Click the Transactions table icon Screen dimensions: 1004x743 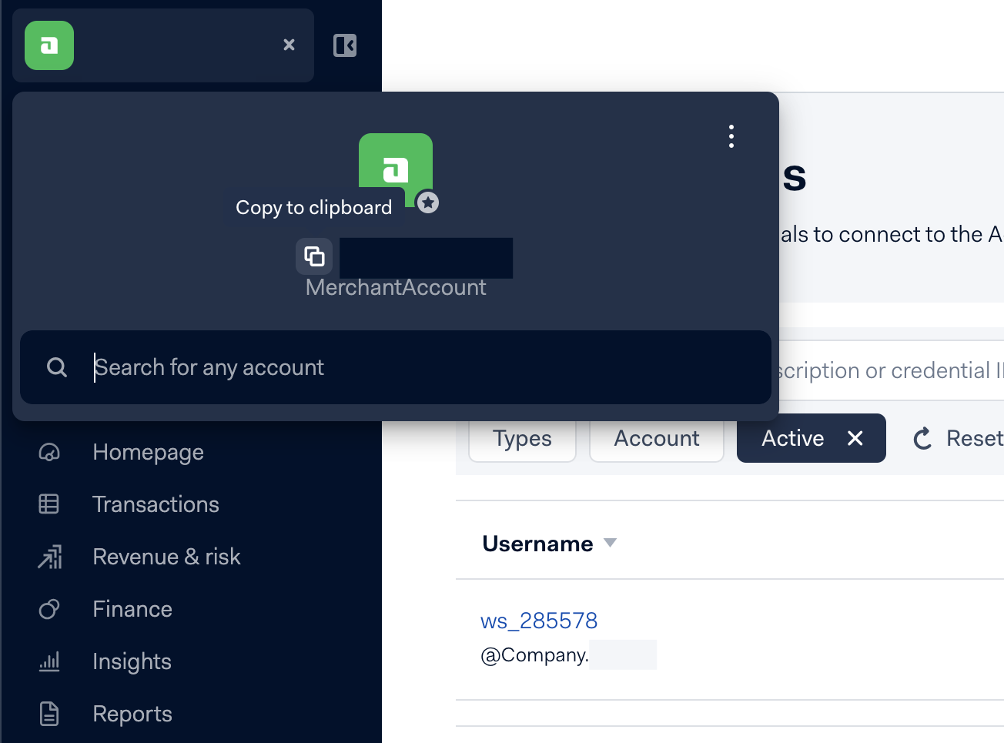pyautogui.click(x=49, y=504)
